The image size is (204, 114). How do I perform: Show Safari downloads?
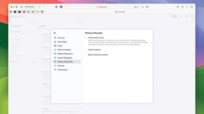coord(178,7)
